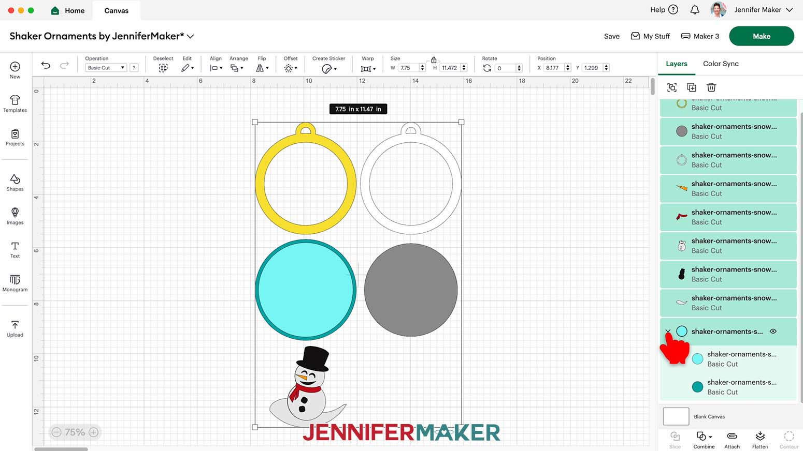Click the Save button
803x451 pixels.
[612, 36]
